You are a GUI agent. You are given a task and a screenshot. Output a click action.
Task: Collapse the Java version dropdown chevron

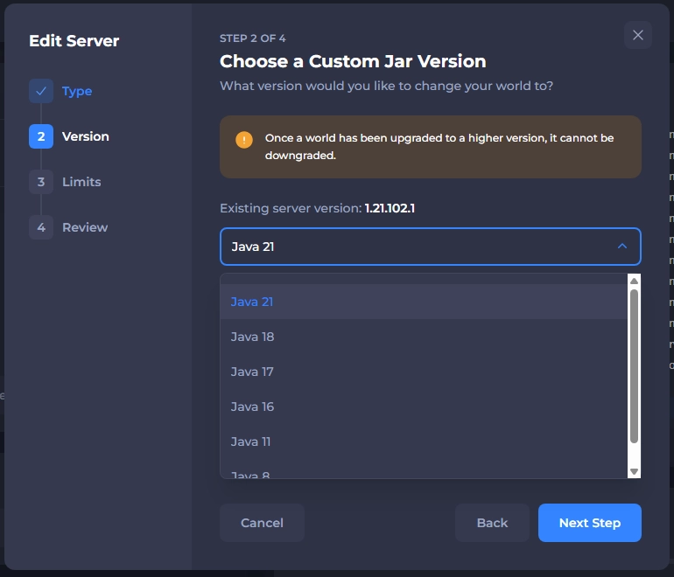pyautogui.click(x=622, y=247)
